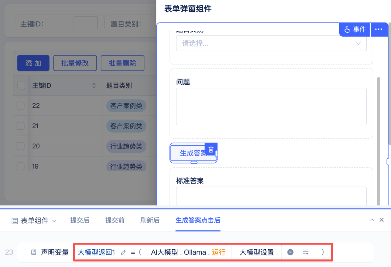Collapse the event panel with the up chevron

(x=371, y=220)
